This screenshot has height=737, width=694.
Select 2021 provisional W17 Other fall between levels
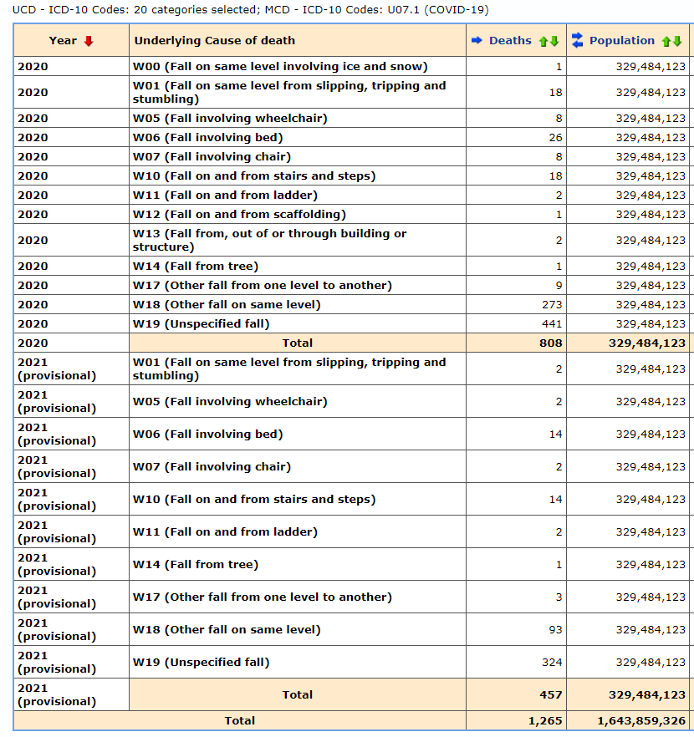coord(262,597)
